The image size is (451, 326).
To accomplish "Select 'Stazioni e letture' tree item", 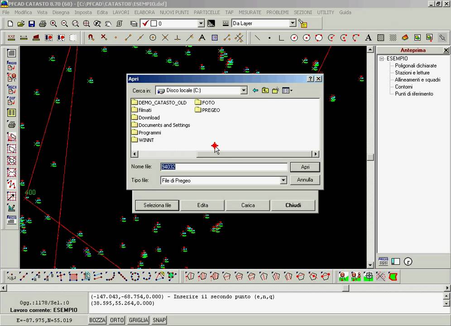I will tap(412, 73).
